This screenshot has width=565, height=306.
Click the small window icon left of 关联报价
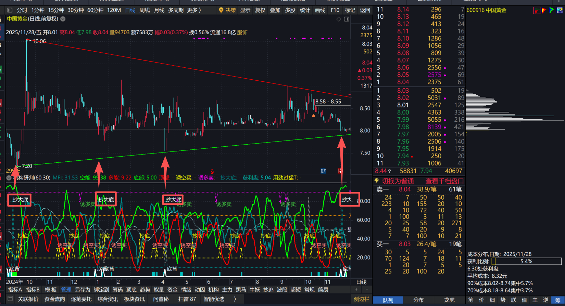(x=10, y=298)
